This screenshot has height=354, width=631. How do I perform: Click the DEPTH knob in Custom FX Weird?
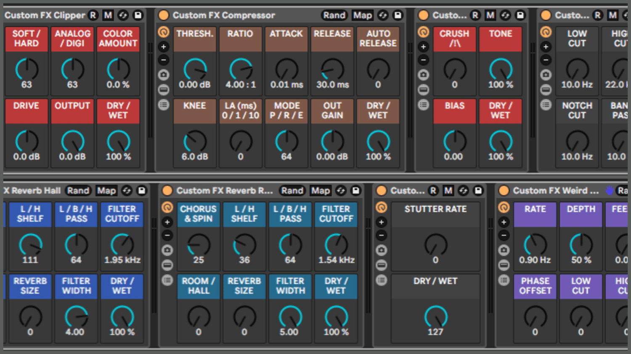click(581, 245)
